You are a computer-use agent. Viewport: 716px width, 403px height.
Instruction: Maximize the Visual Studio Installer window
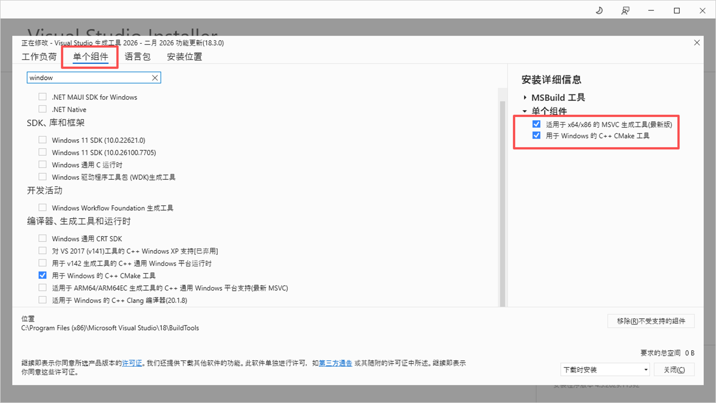(677, 11)
